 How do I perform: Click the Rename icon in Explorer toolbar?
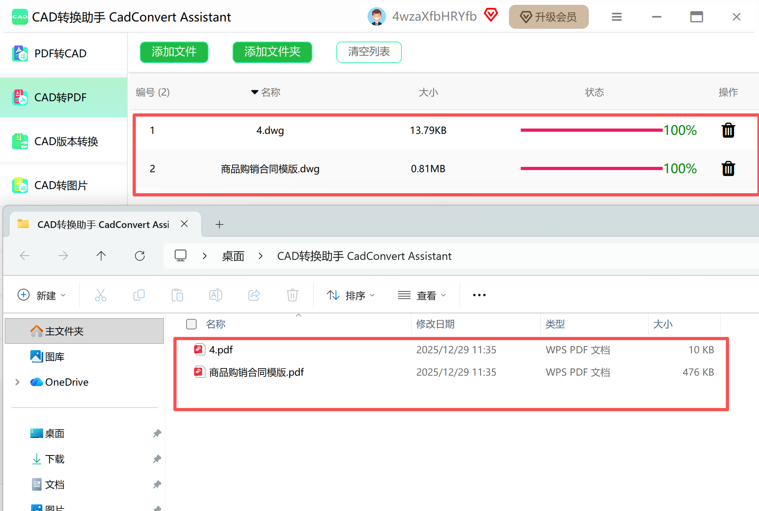(216, 295)
